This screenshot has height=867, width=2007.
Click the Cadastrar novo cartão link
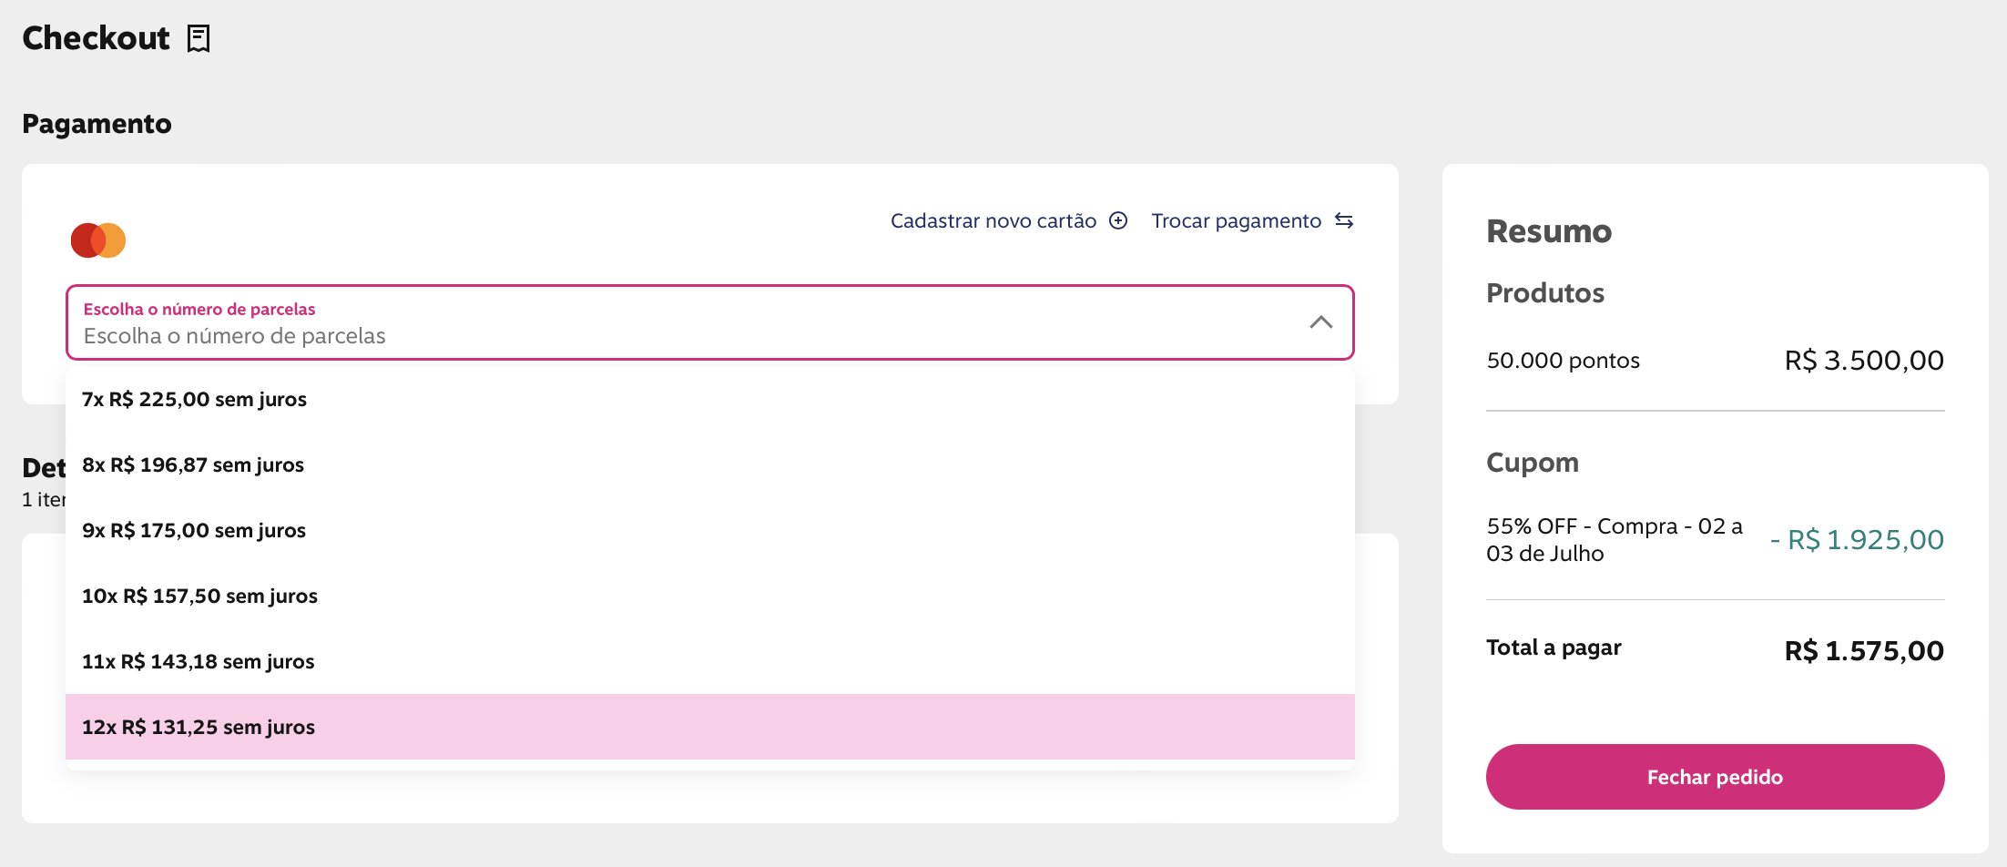993,220
